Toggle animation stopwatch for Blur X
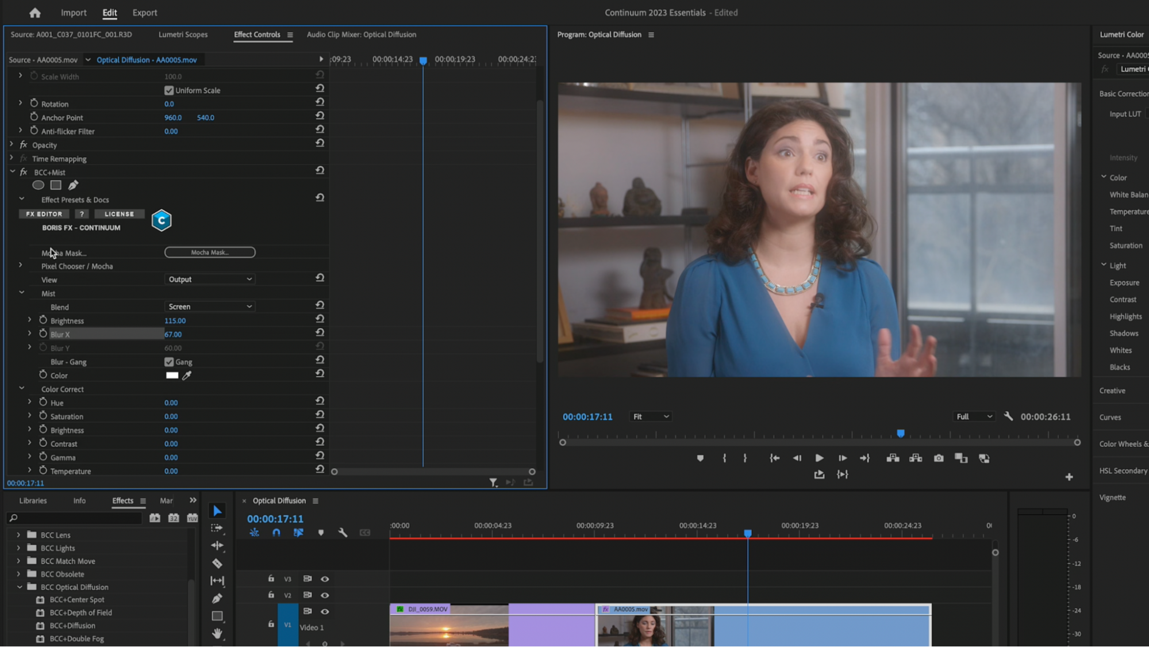This screenshot has height=647, width=1149. coord(43,334)
